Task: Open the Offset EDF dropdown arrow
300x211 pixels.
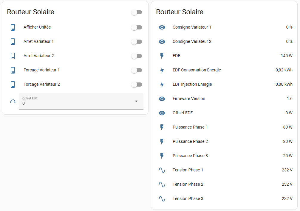Action: point(136,101)
